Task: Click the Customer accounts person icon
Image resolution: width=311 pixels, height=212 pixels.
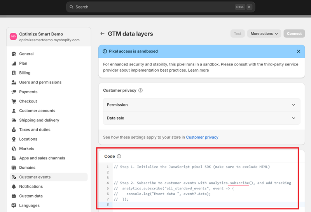Action: [x=14, y=111]
